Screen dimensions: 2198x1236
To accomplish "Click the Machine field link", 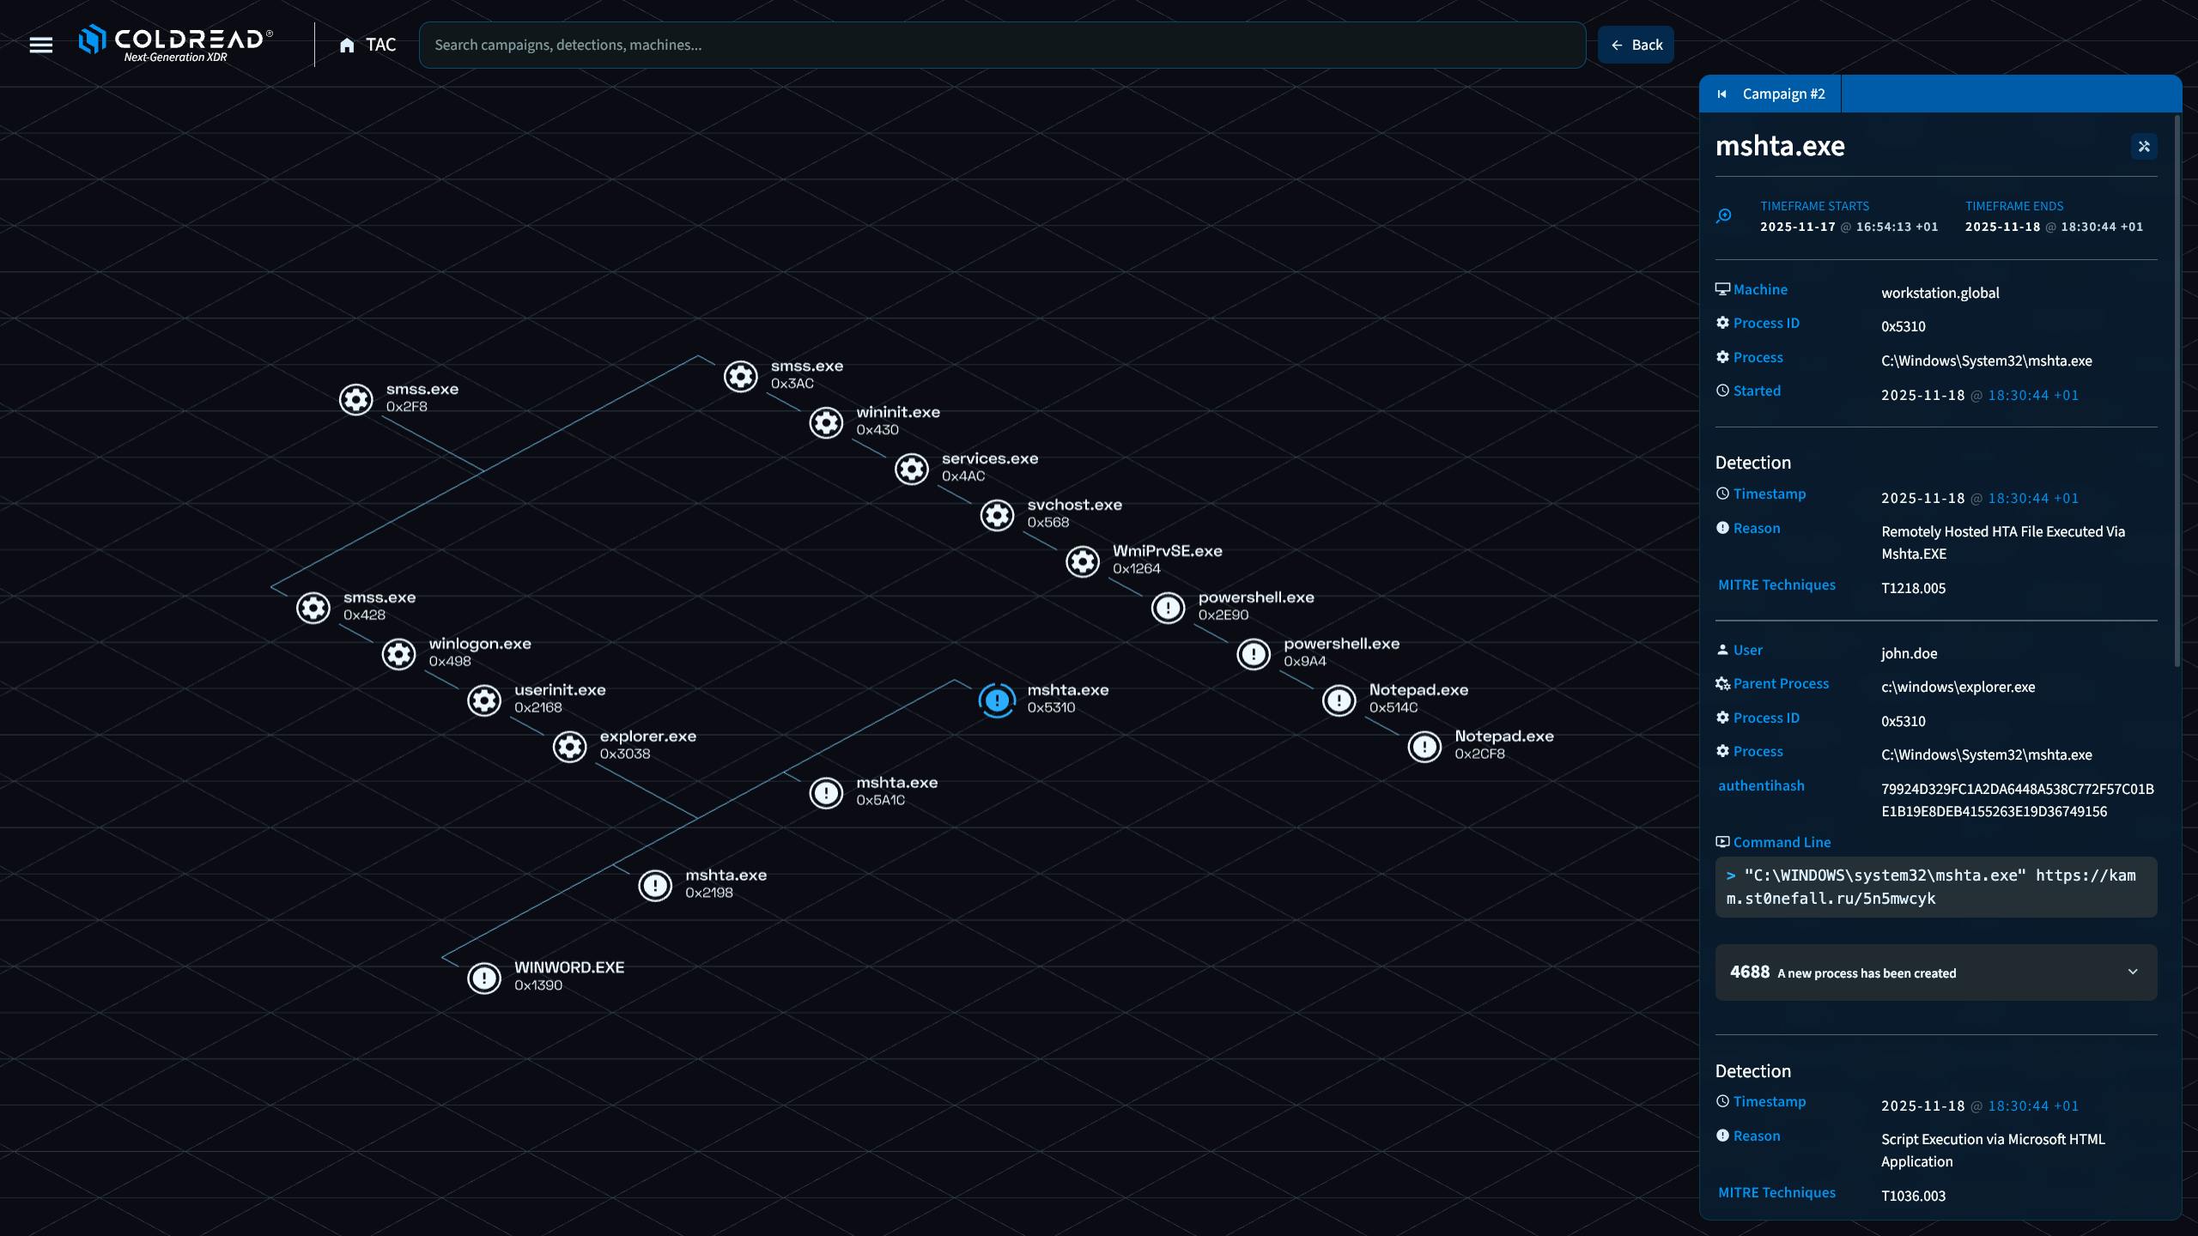I will pos(1759,290).
